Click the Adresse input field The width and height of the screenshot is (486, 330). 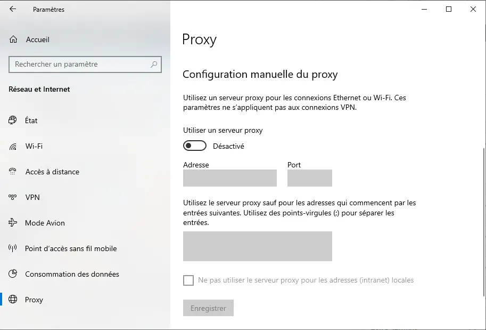click(229, 178)
